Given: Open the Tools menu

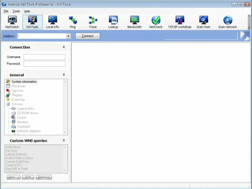Looking at the screenshot, I should pos(16,11).
